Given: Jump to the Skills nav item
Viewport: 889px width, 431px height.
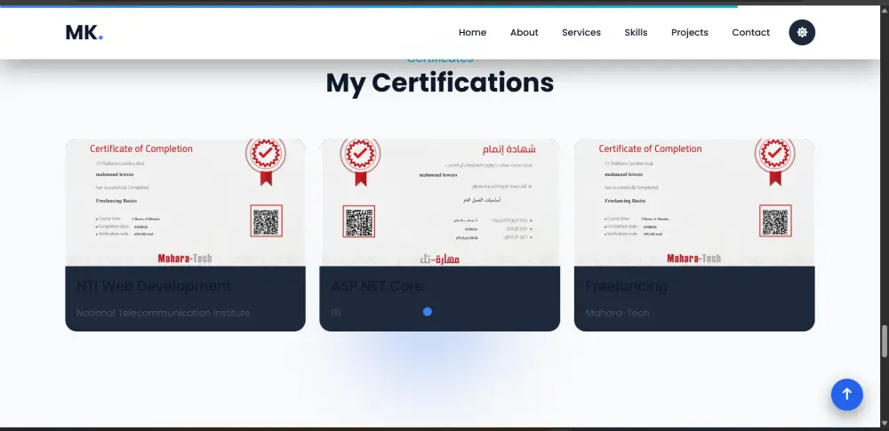Looking at the screenshot, I should [636, 32].
